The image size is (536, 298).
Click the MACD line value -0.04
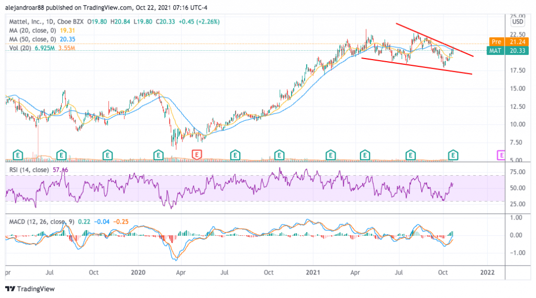(102, 222)
